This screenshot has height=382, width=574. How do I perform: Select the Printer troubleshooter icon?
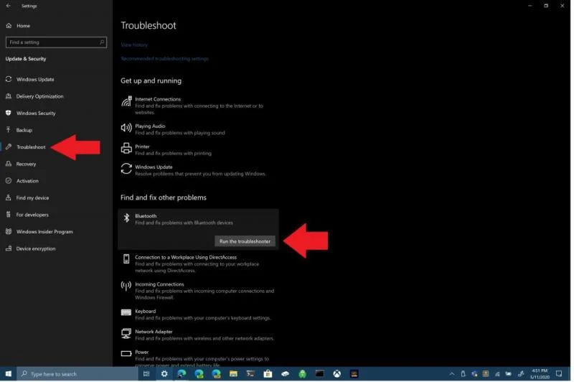pos(126,148)
